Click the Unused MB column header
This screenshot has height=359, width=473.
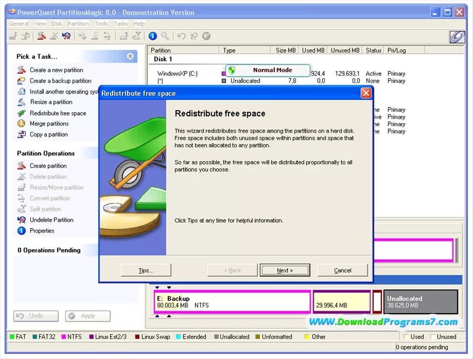(x=345, y=50)
